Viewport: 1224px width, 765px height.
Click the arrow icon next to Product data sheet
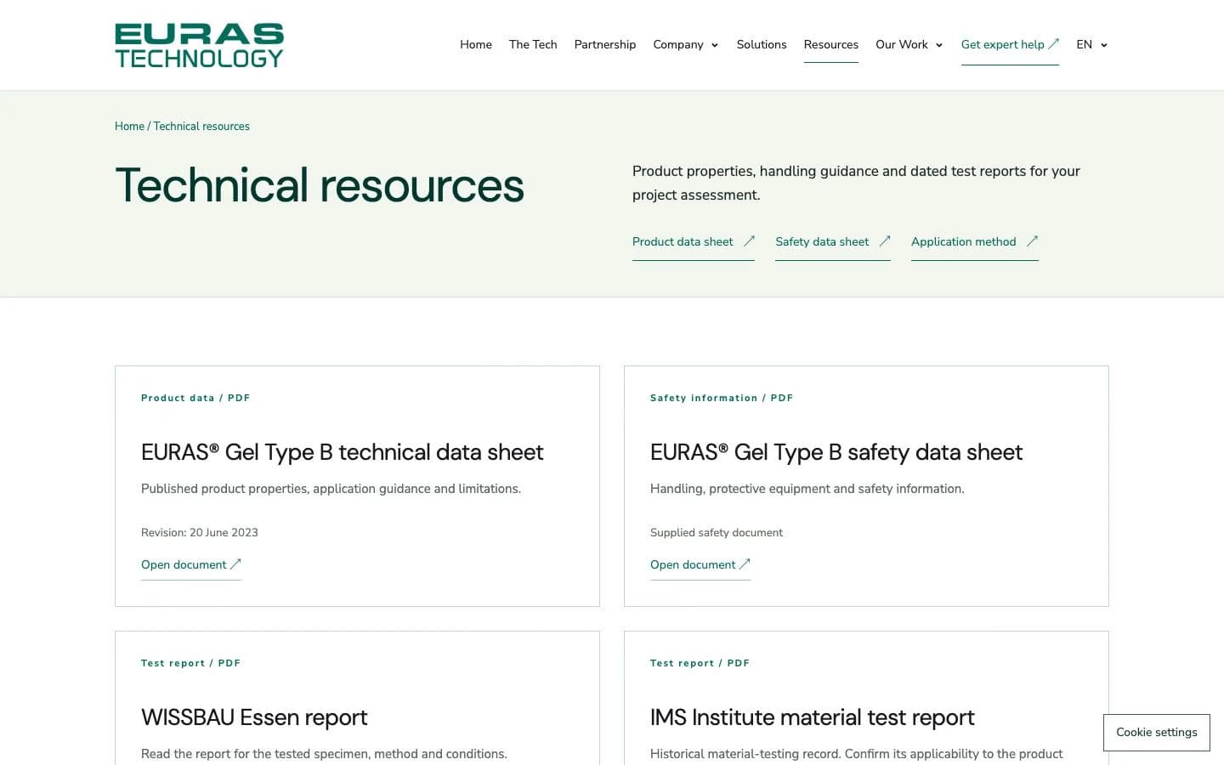coord(749,241)
